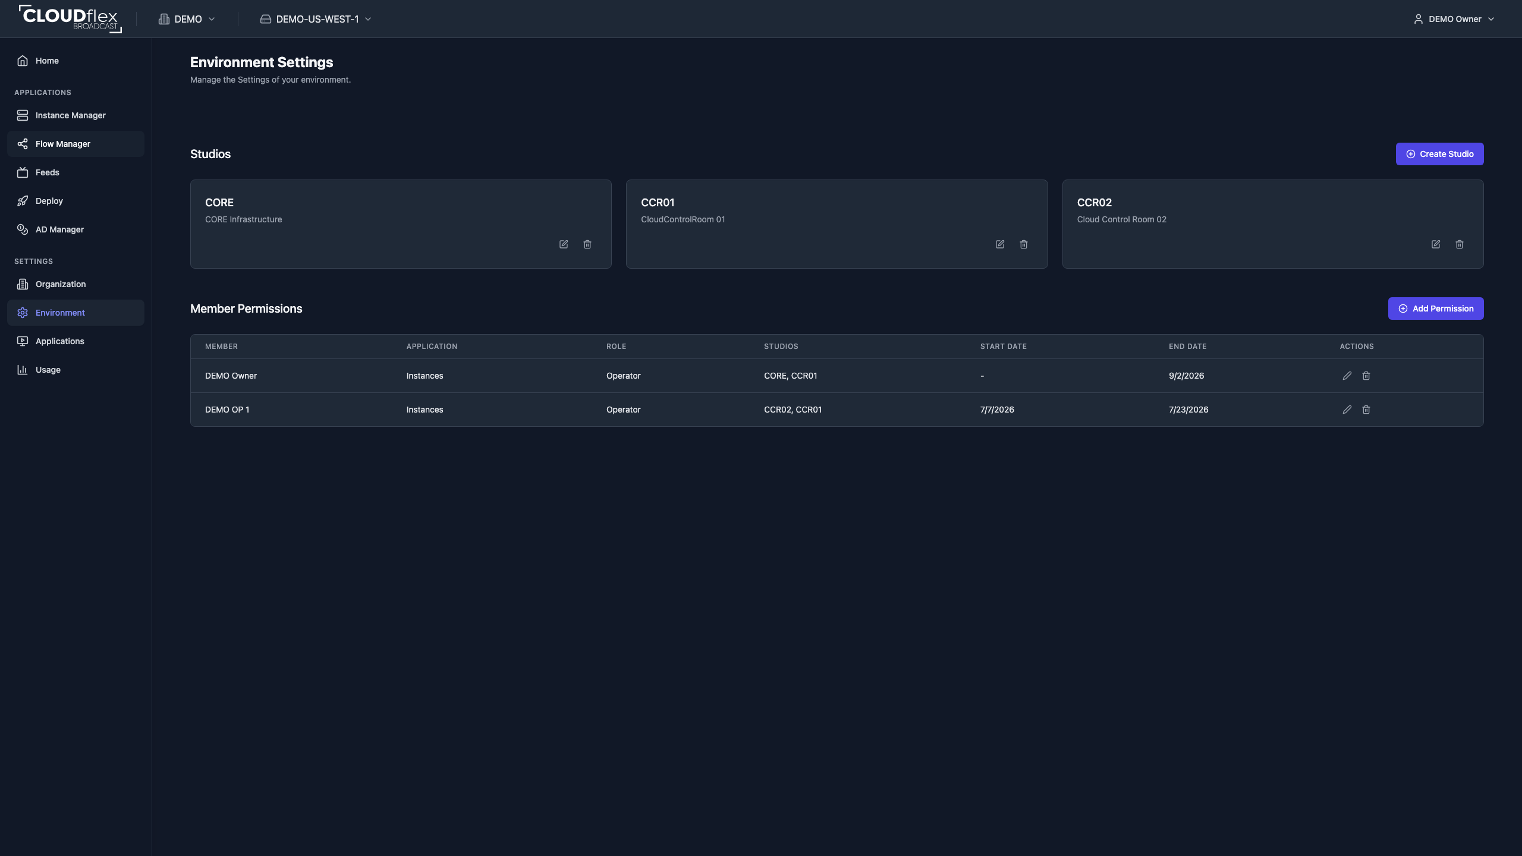The width and height of the screenshot is (1522, 856).
Task: Edit DEMO OP 1 permission with pencil icon
Action: pos(1347,410)
